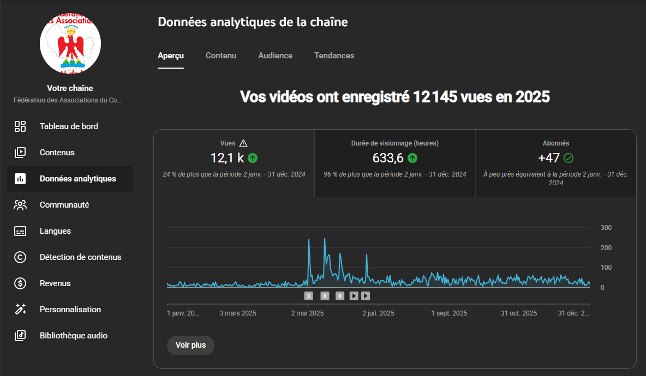Open the Bibliothèque audio music icon

20,336
